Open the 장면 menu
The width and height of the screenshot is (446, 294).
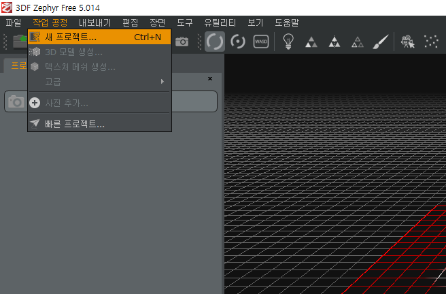157,22
